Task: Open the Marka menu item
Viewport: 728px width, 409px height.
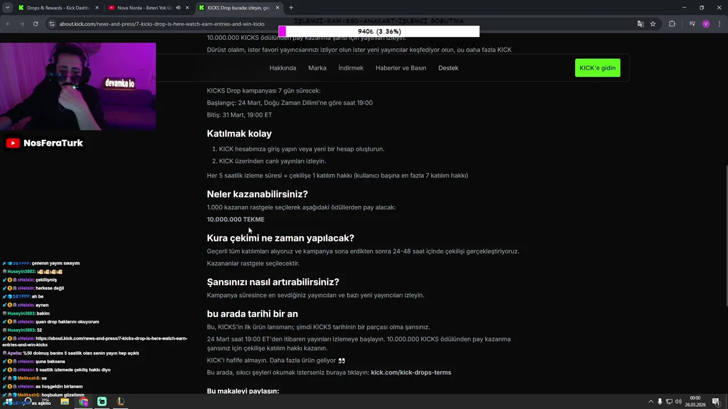Action: pos(317,68)
